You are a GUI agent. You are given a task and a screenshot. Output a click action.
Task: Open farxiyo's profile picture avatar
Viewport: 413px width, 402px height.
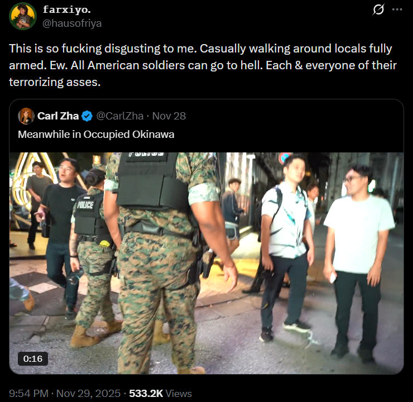23,16
